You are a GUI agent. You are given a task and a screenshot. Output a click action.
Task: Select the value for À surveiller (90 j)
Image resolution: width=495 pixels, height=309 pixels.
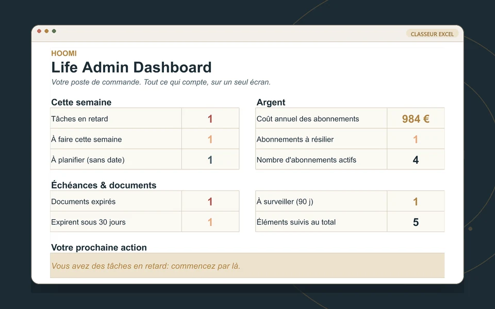tap(416, 201)
